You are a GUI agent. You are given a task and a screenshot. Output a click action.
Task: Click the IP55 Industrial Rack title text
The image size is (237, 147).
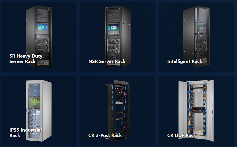pyautogui.click(x=26, y=133)
